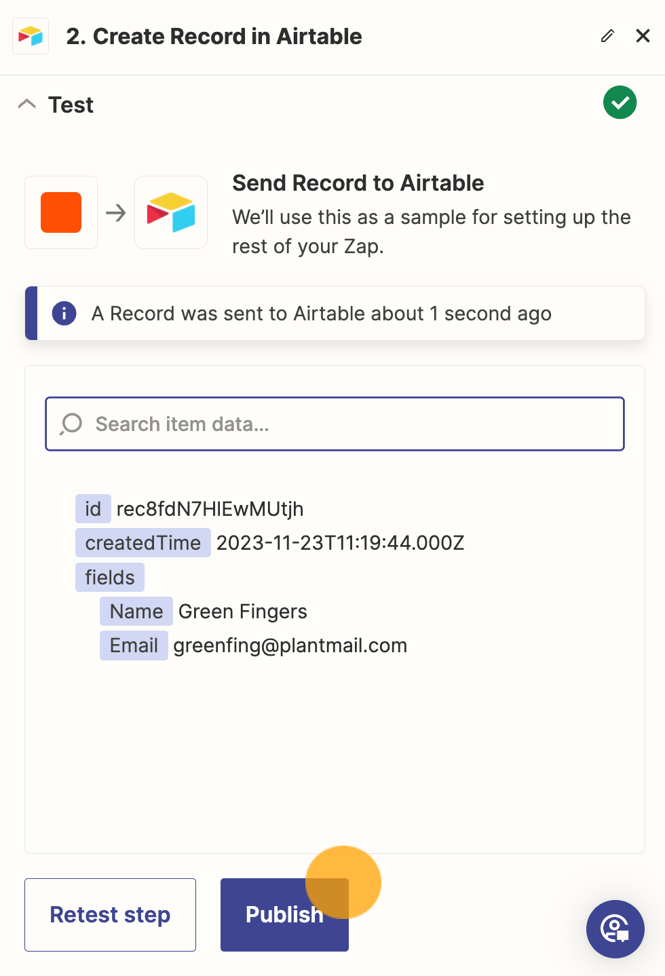Click the Retest step button
The image size is (665, 976).
click(110, 915)
